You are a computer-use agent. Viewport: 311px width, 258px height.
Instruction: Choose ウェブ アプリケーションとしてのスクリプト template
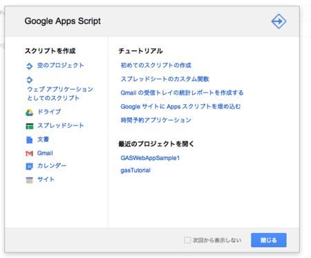(60, 93)
